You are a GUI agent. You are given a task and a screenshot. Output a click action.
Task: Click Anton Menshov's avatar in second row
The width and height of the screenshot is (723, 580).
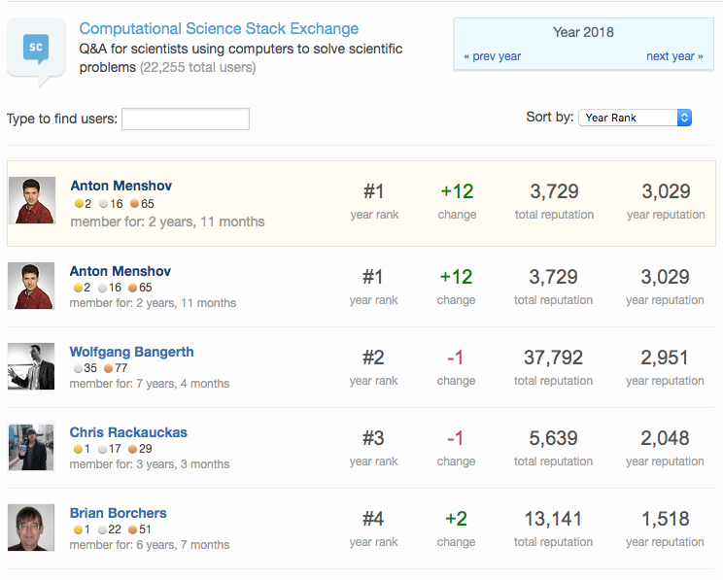tap(31, 286)
